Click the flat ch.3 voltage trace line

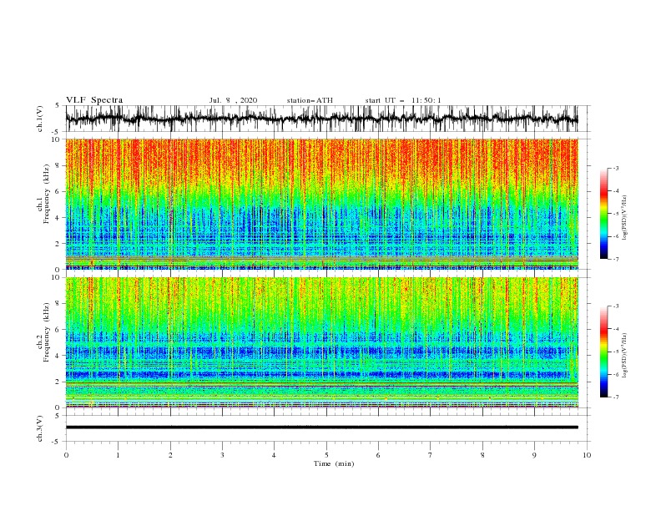click(x=321, y=428)
